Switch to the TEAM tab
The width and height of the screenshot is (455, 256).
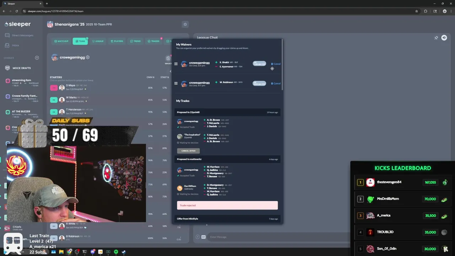(80, 41)
